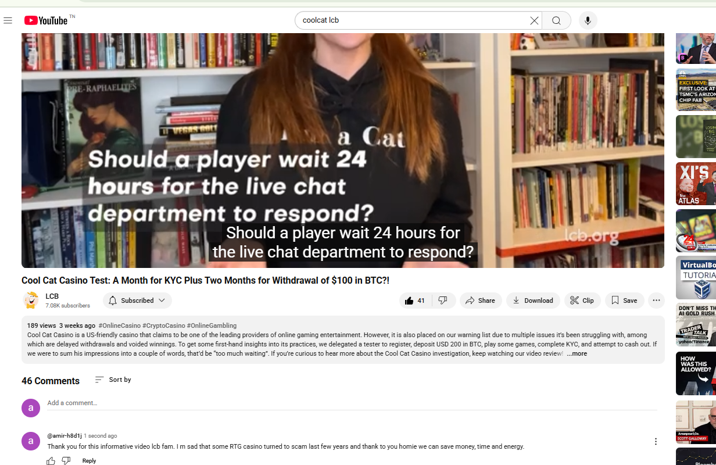716x465 pixels.
Task: Click the 'Add a comment' field
Action: [x=352, y=403]
